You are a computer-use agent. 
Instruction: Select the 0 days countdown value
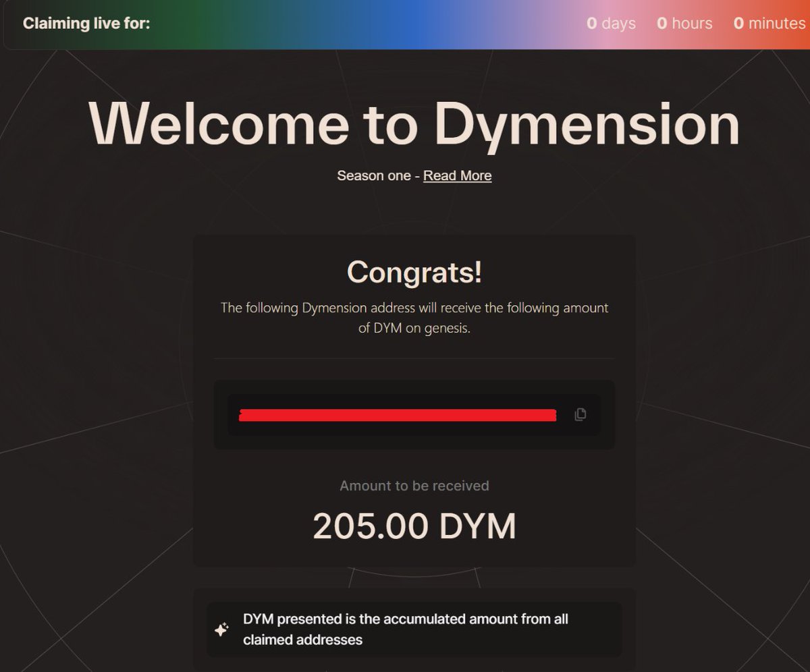click(x=611, y=23)
